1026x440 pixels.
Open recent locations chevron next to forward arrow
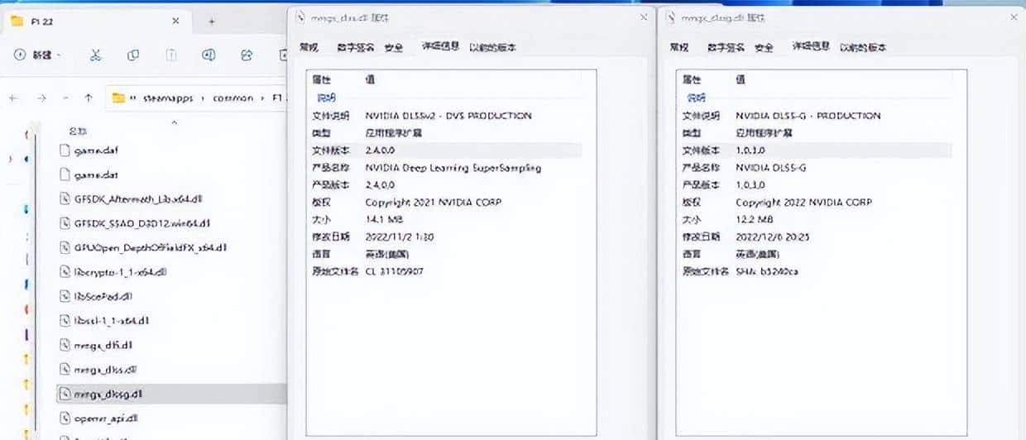65,98
